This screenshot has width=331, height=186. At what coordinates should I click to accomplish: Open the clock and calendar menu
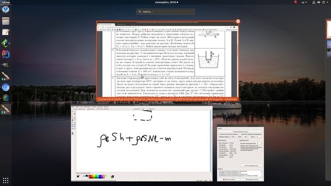167,2
